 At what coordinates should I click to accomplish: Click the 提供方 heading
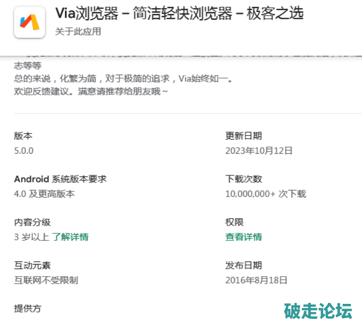28,307
